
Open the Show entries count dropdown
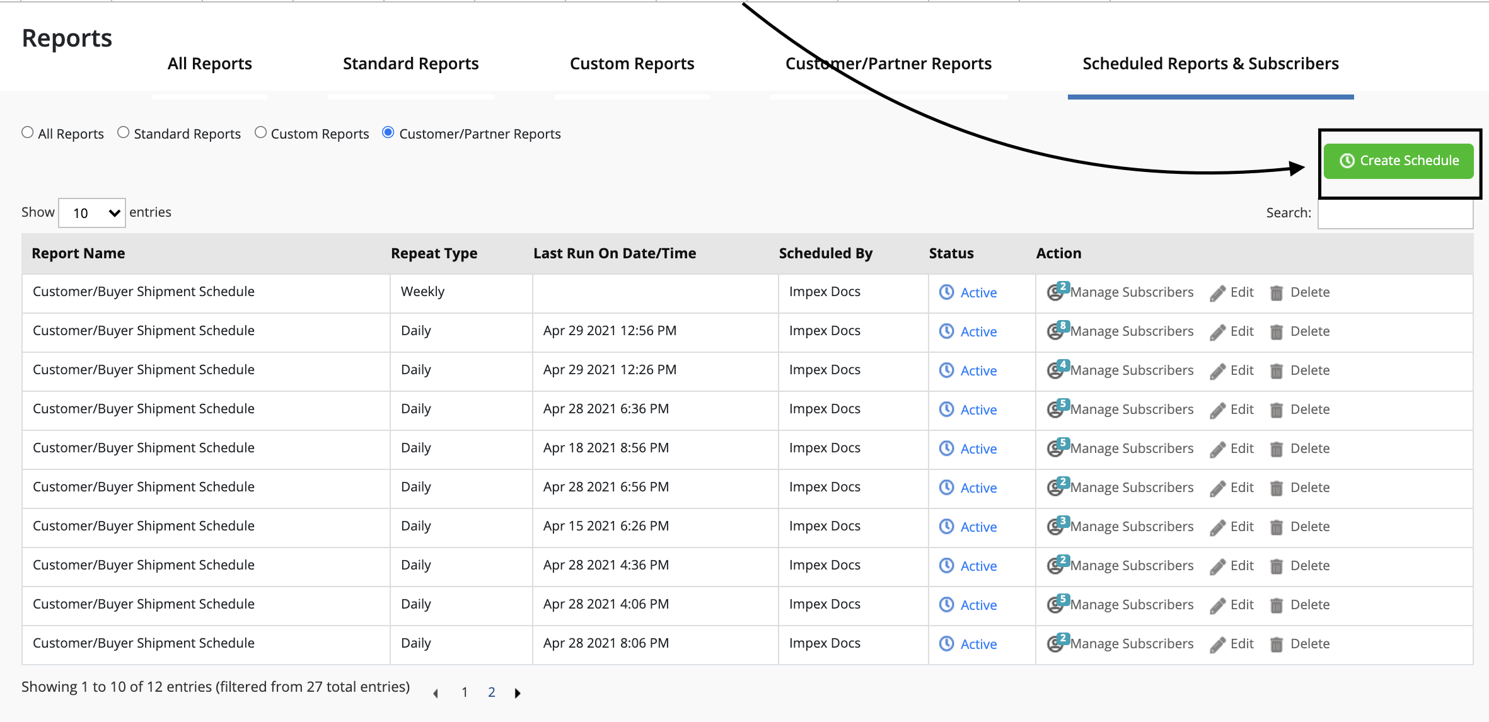coord(92,213)
